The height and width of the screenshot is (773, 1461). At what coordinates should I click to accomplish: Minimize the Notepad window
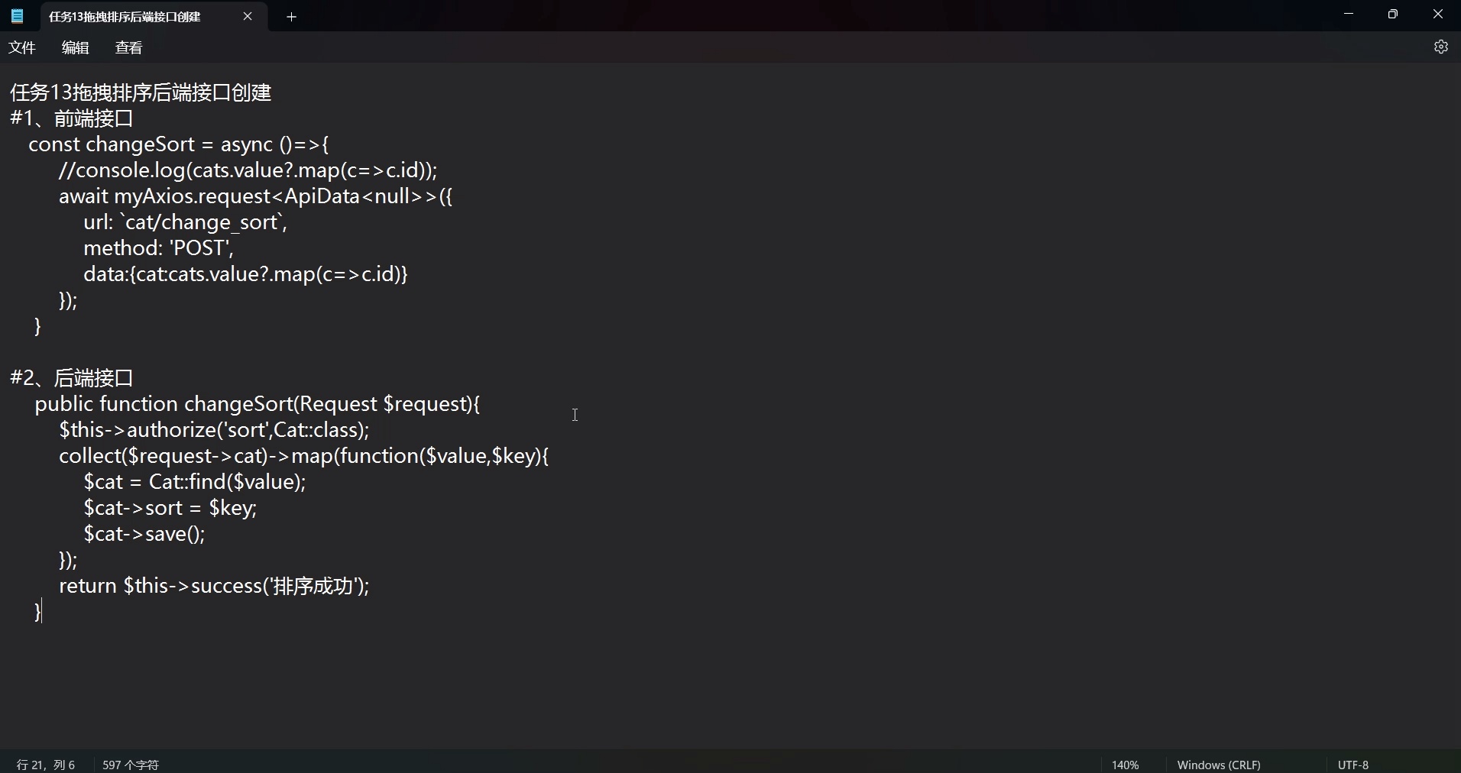pos(1348,14)
